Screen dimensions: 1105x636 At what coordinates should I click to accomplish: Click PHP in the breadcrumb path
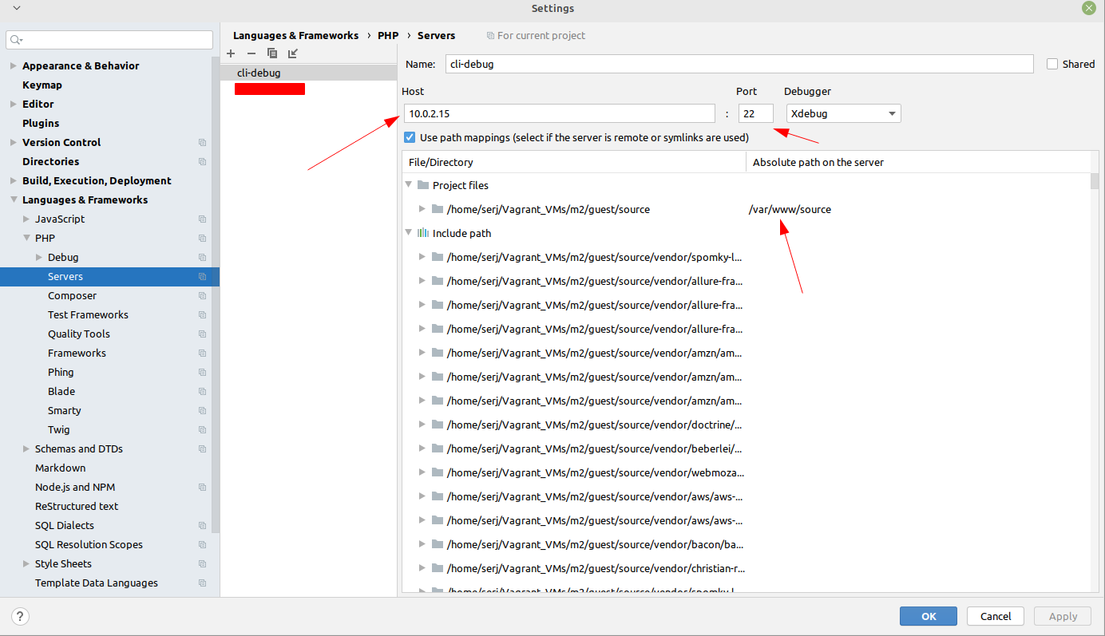click(x=388, y=36)
